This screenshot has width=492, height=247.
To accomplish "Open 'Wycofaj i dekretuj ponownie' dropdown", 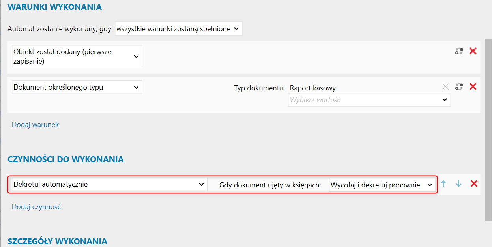I will [382, 185].
